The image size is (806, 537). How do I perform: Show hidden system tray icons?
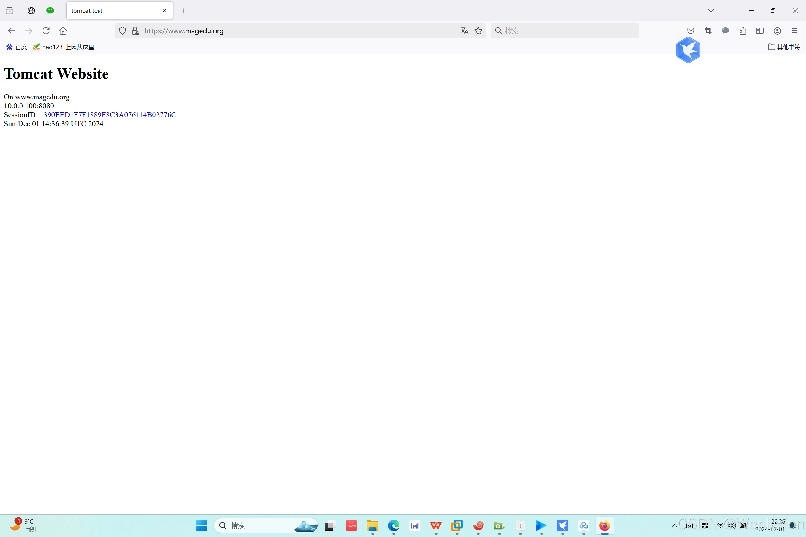pos(674,525)
